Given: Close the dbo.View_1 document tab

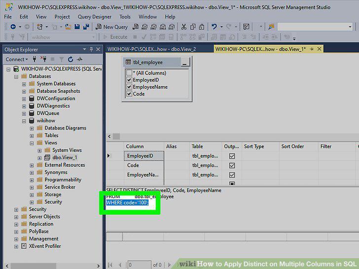Looking at the screenshot, I should (319, 49).
